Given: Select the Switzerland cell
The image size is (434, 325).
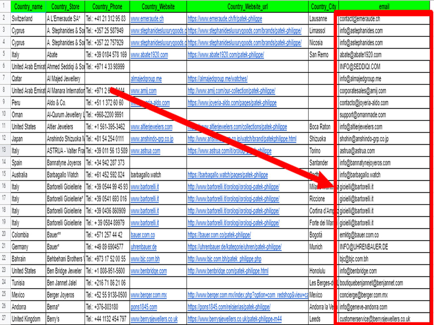Looking at the screenshot, I should [x=28, y=19].
